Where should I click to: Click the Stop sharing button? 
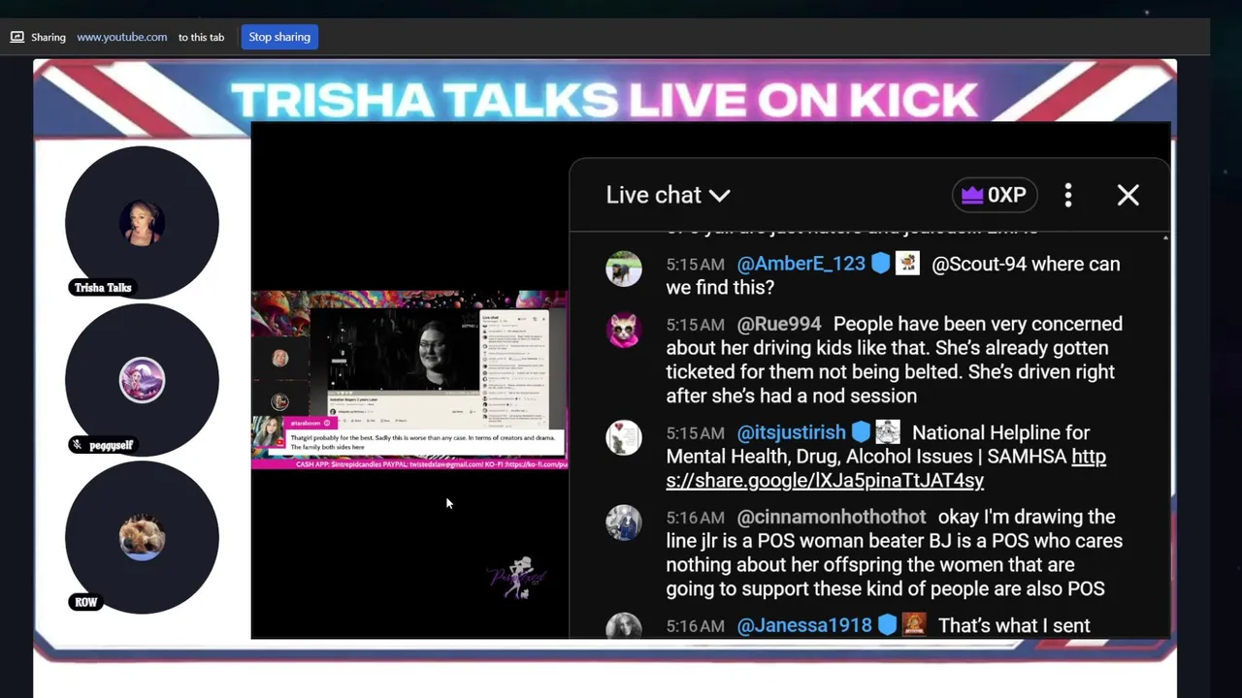(279, 37)
